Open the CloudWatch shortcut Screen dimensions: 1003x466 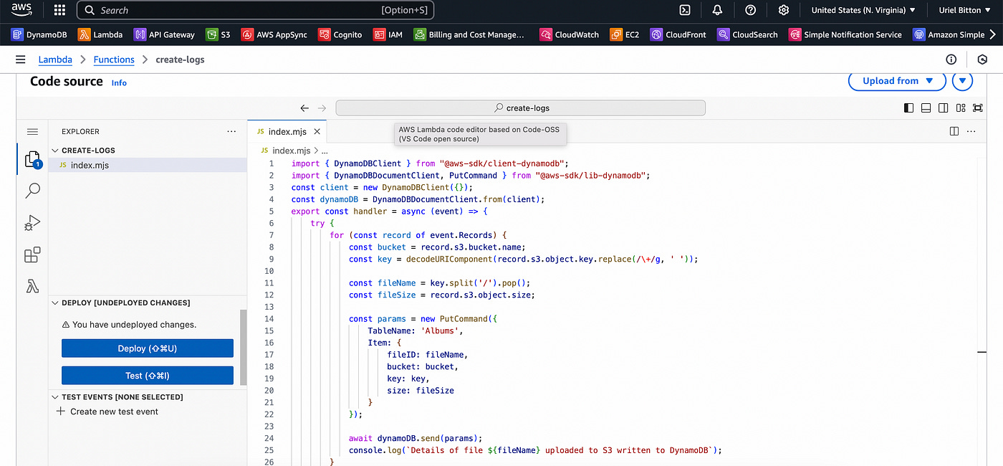pos(570,34)
